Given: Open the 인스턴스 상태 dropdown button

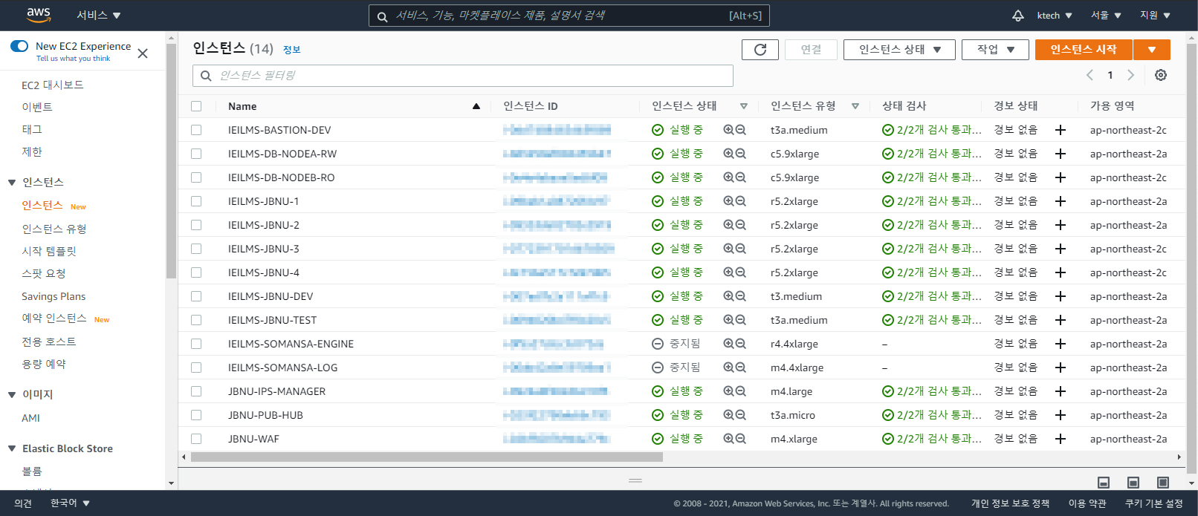Looking at the screenshot, I should 899,50.
